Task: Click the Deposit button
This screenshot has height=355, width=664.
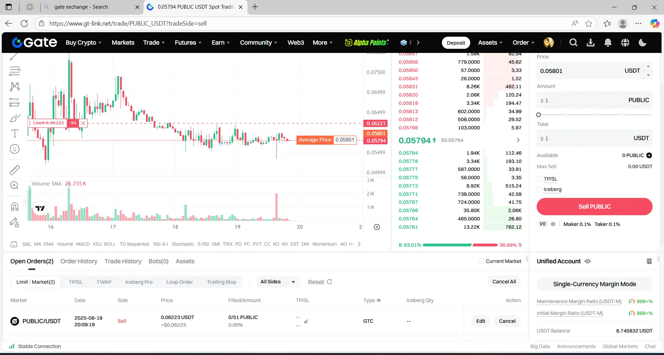Action: [x=456, y=43]
